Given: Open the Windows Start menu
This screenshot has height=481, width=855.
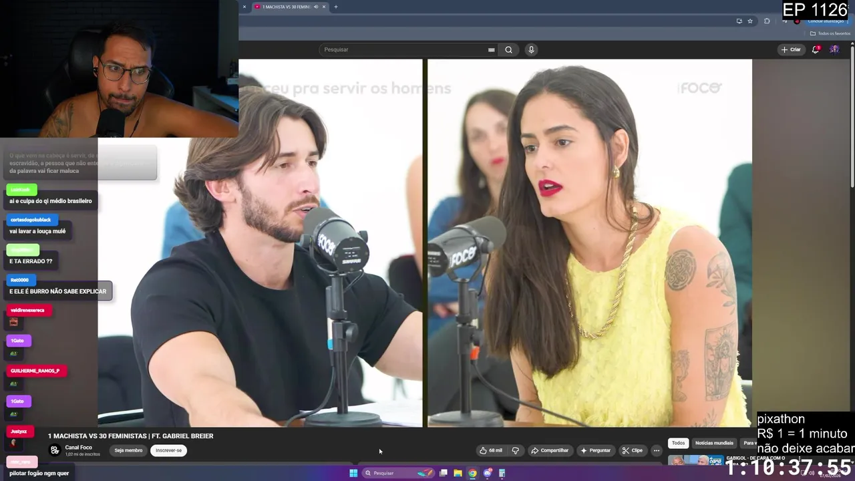Looking at the screenshot, I should pos(353,473).
